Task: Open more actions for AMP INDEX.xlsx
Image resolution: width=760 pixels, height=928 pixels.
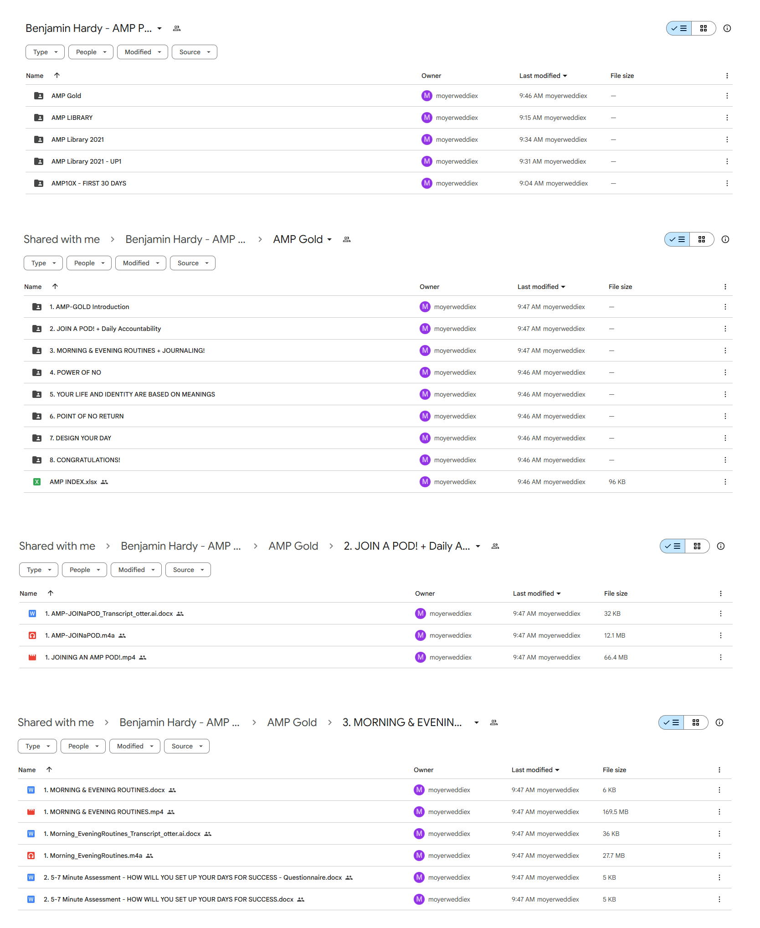Action: (725, 482)
